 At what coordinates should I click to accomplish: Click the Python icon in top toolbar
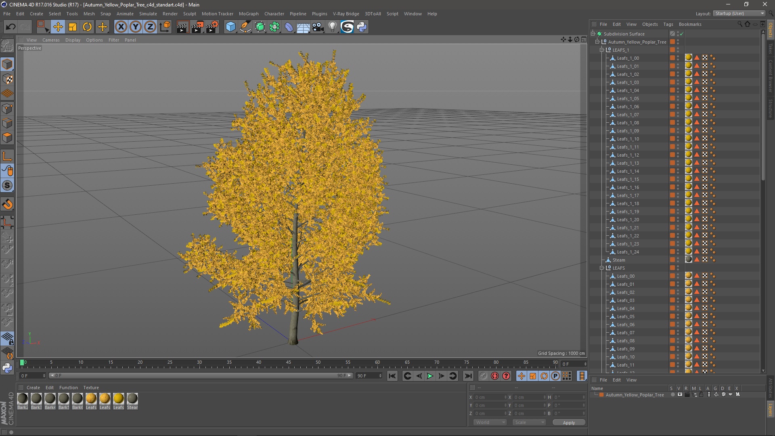point(362,27)
